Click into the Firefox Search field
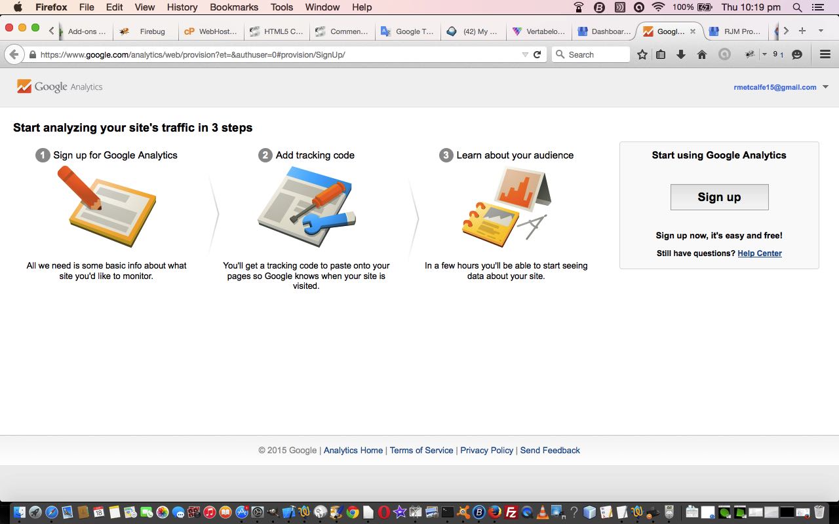Screen dimensions: 839x524 coord(591,54)
